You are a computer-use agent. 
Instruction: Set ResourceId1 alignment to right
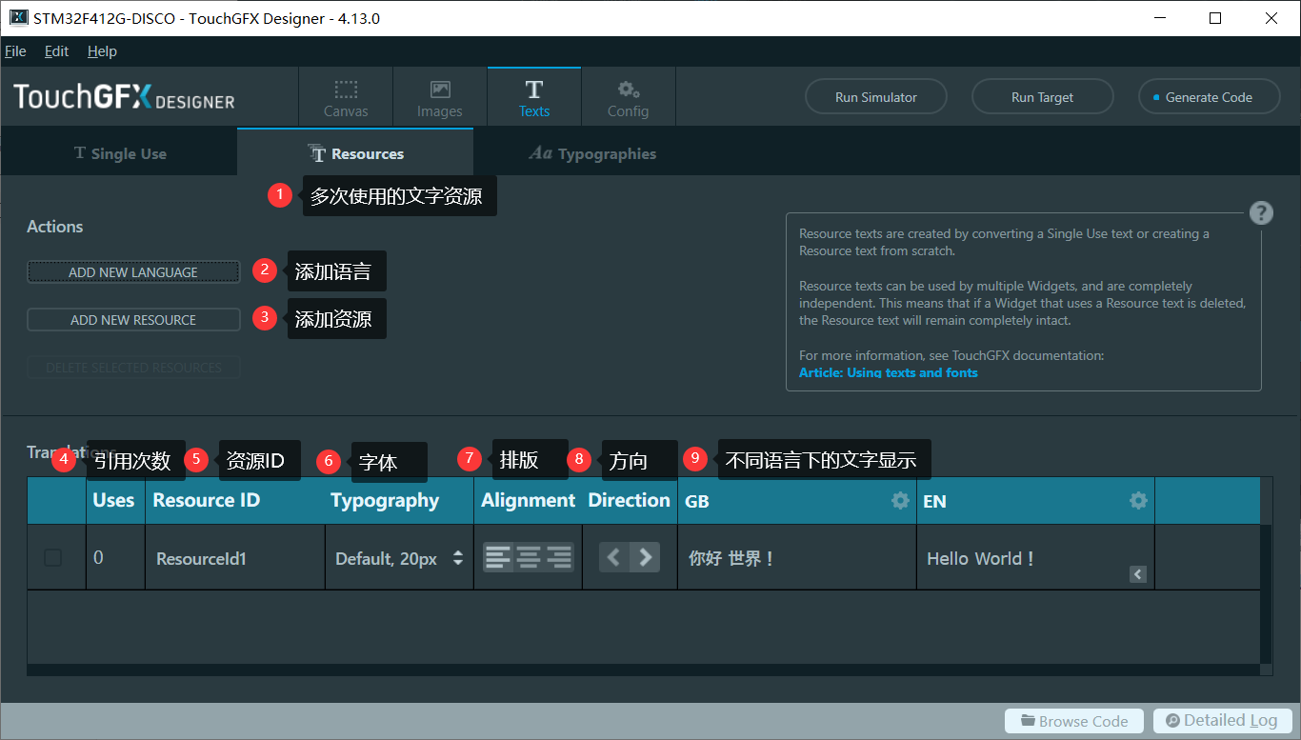tap(559, 557)
